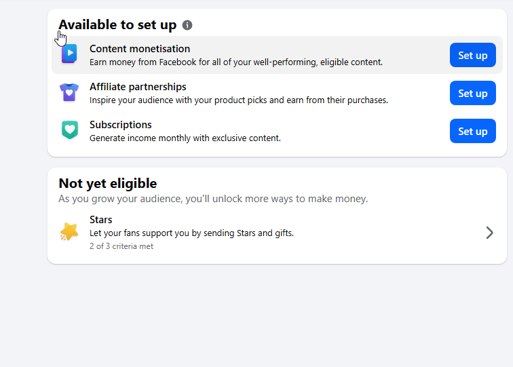513x367 pixels.
Task: Open info icon beside Available to set up
Action: click(x=187, y=25)
